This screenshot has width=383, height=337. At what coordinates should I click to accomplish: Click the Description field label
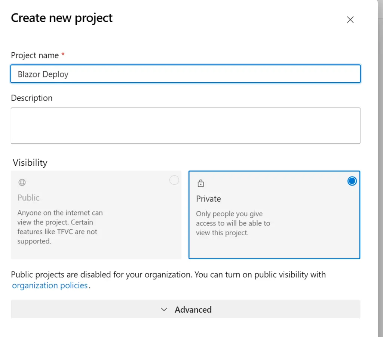click(x=32, y=98)
